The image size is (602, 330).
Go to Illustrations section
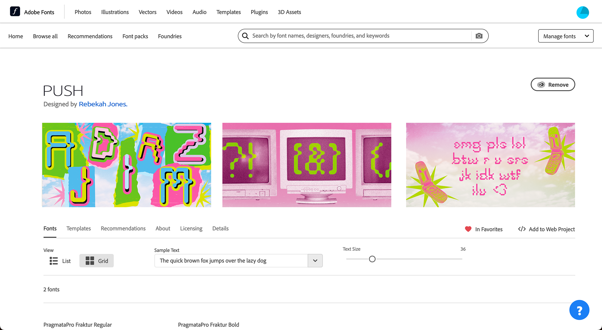coord(115,12)
